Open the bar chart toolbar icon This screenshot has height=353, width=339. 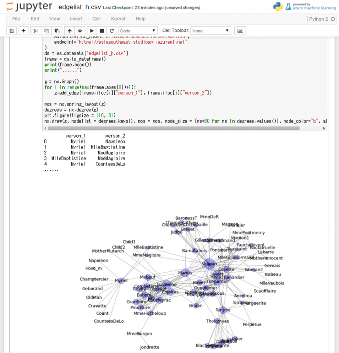[x=240, y=31]
